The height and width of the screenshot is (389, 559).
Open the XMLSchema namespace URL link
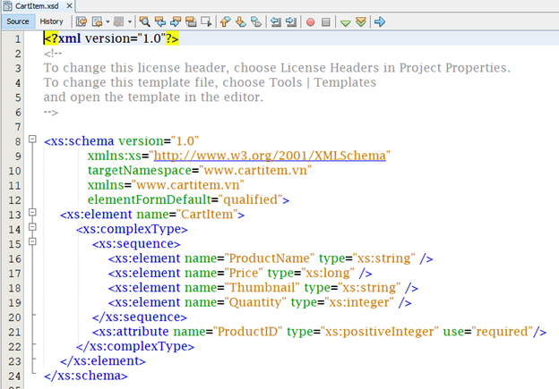(x=270, y=156)
